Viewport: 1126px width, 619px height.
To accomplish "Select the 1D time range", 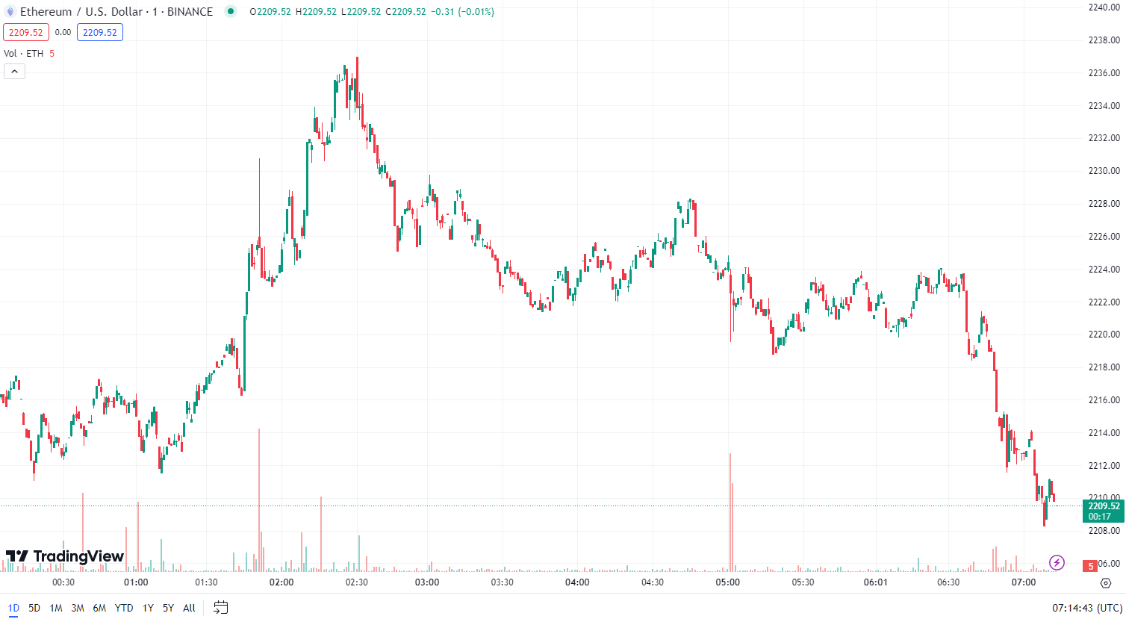I will click(13, 608).
